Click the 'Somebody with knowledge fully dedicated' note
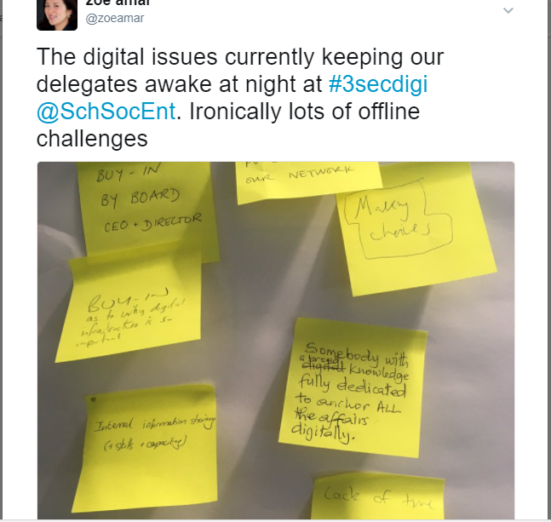 click(x=353, y=388)
